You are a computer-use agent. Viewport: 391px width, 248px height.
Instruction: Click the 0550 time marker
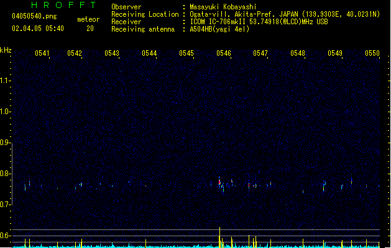tap(372, 53)
